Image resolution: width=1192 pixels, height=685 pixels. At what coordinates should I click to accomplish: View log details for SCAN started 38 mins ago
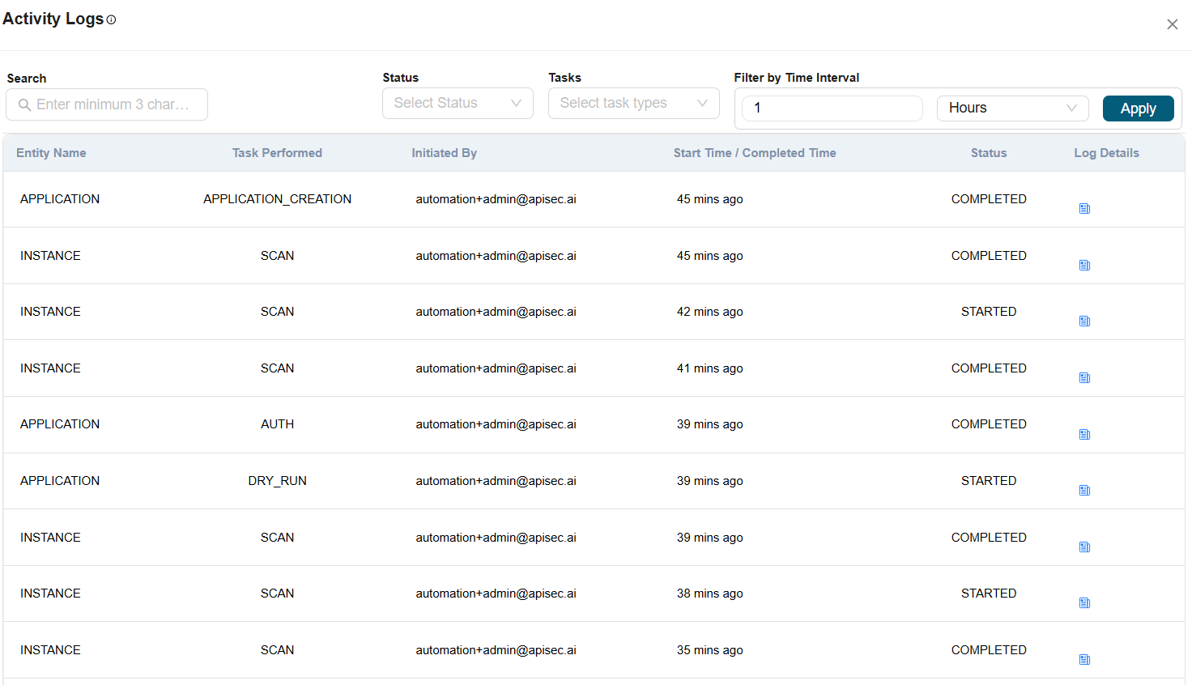point(1084,602)
